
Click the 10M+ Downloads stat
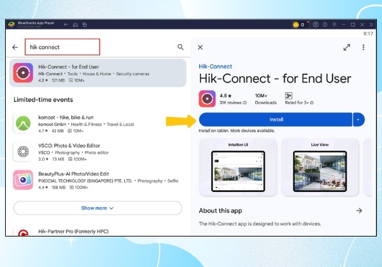[x=265, y=99]
